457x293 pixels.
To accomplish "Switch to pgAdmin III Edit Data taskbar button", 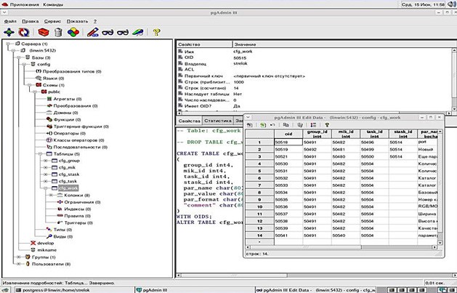I will 316,290.
